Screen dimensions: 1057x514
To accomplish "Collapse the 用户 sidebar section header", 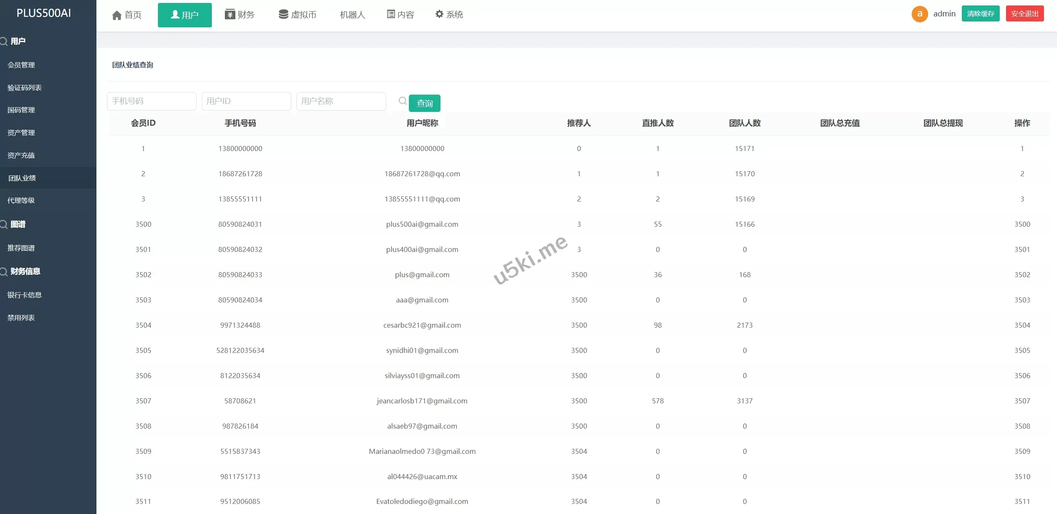I will pos(18,41).
